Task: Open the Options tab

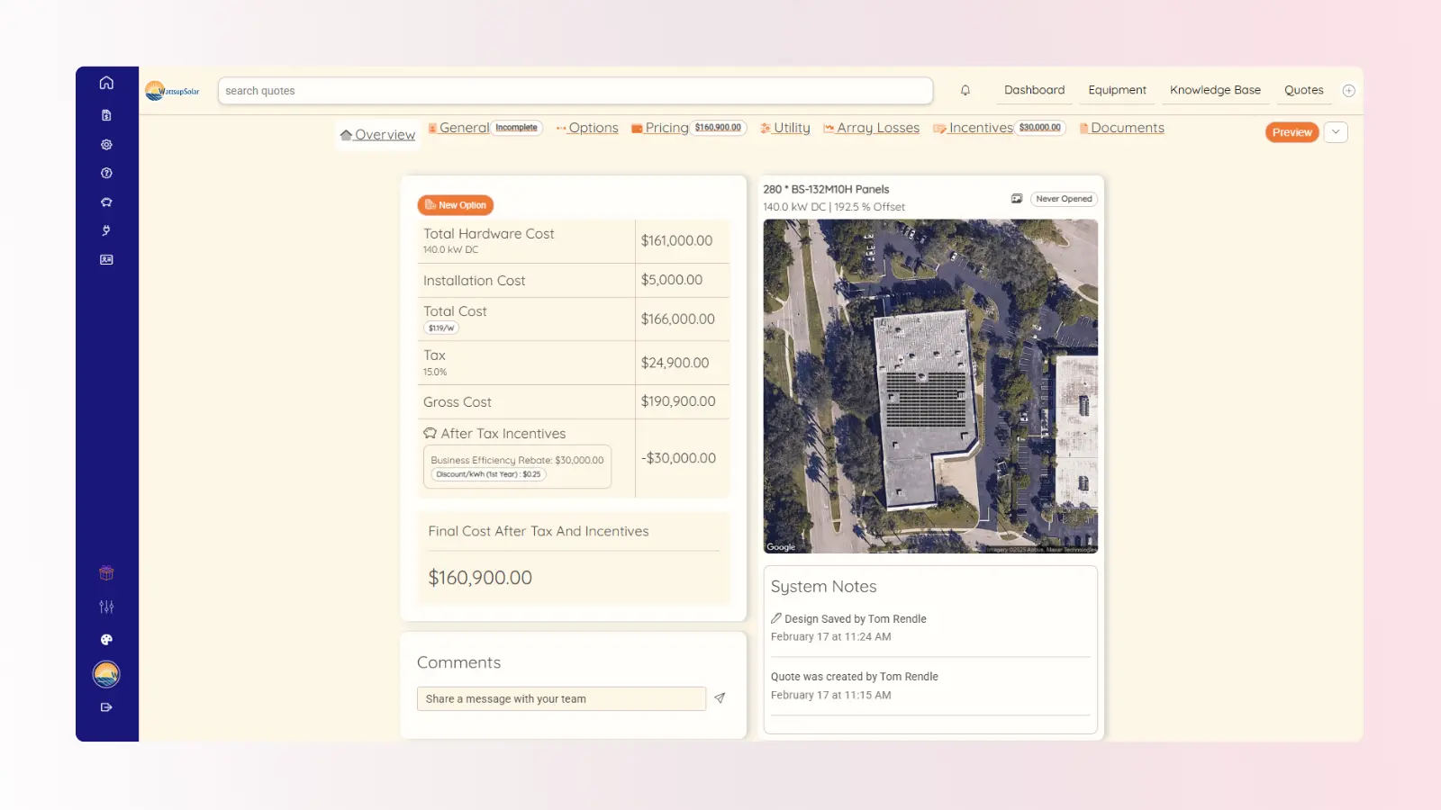Action: pos(587,128)
